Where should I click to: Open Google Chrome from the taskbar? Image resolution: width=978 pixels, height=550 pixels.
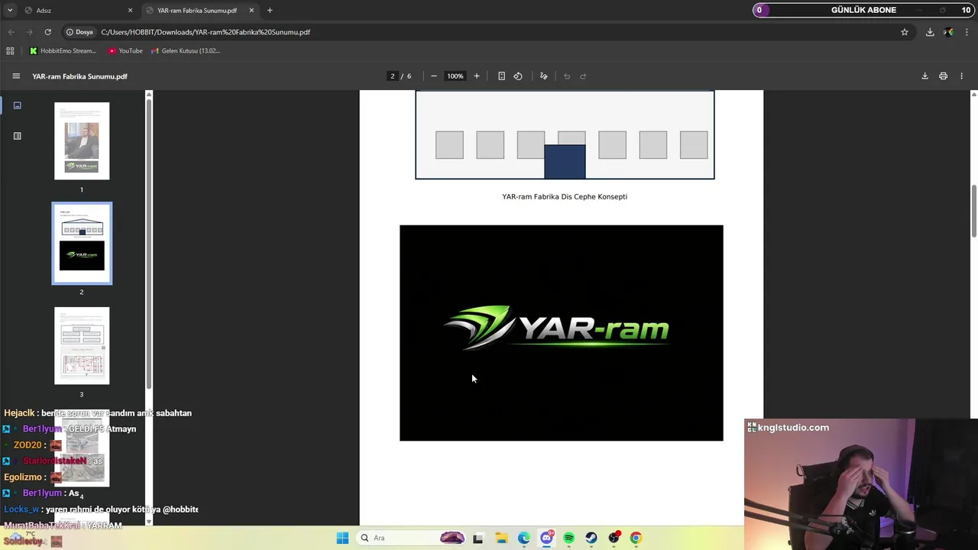coord(636,538)
